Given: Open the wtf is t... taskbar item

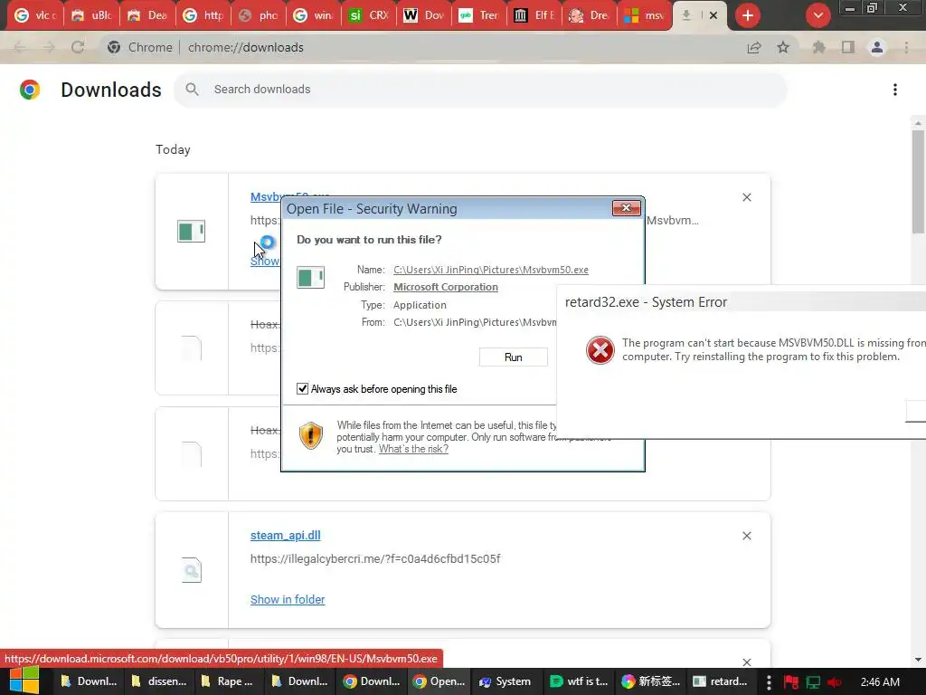Looking at the screenshot, I should 579,681.
